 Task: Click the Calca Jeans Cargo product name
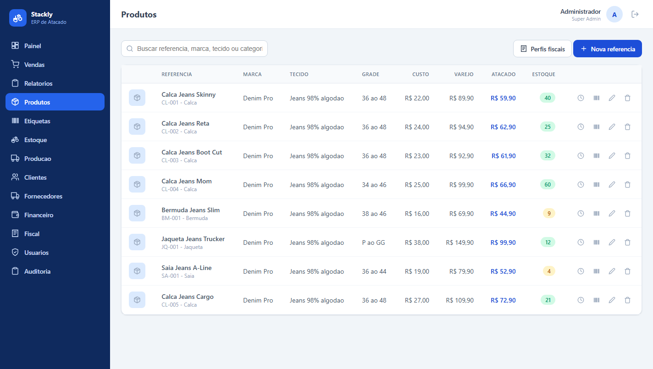pos(188,297)
